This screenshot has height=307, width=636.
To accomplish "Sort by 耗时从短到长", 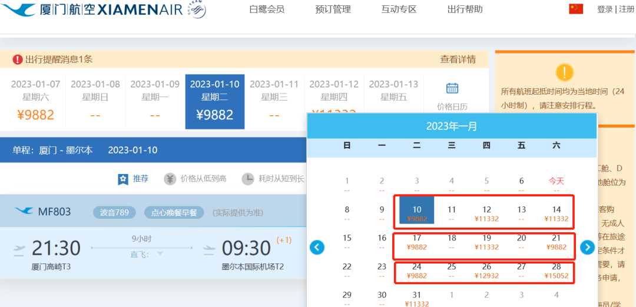I will (x=281, y=179).
